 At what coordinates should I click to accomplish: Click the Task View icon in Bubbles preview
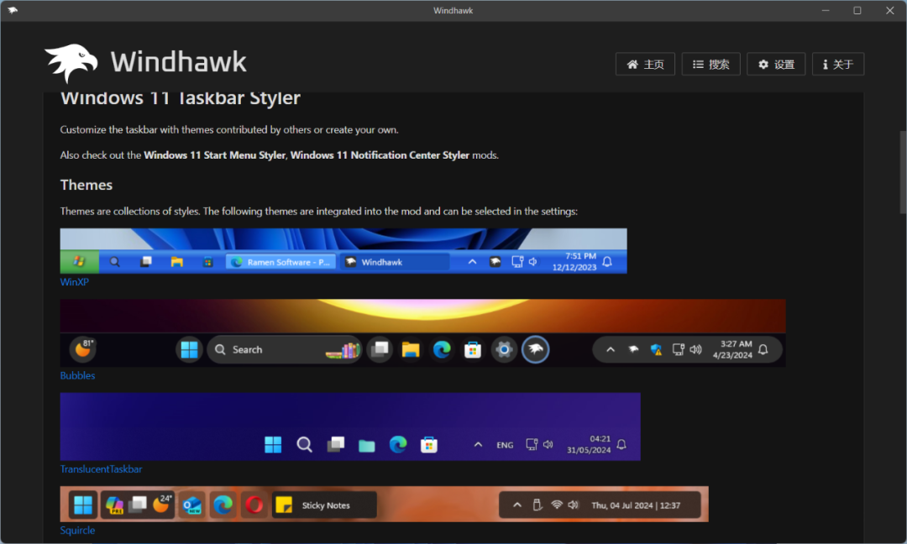[x=380, y=350]
